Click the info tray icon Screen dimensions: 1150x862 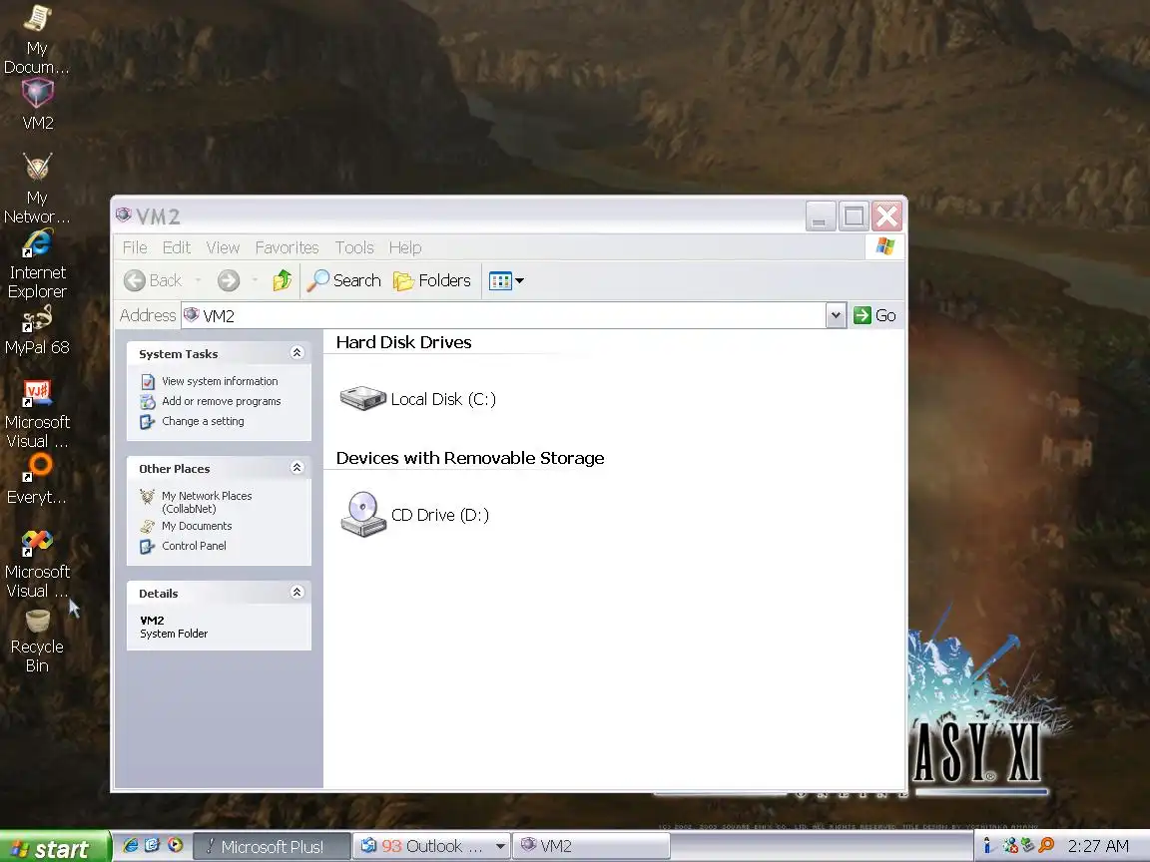tap(988, 846)
